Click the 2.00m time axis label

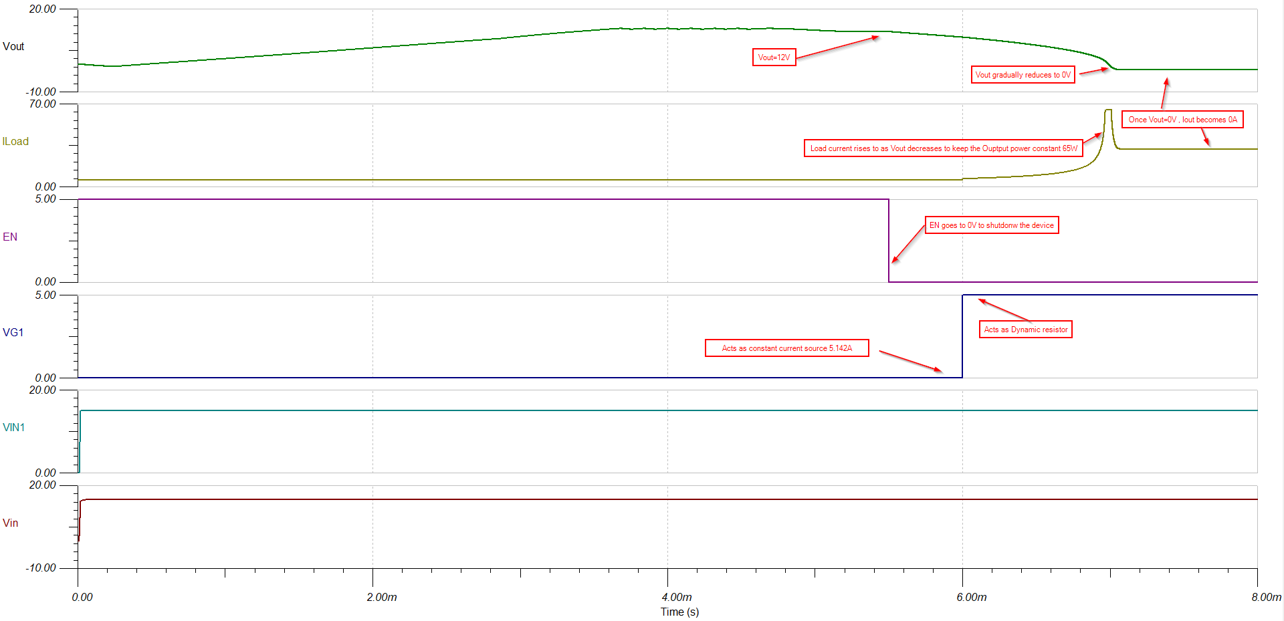(x=382, y=597)
